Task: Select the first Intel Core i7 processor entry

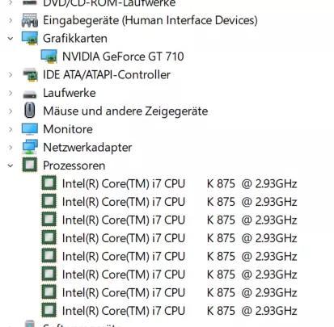Action: (180, 184)
